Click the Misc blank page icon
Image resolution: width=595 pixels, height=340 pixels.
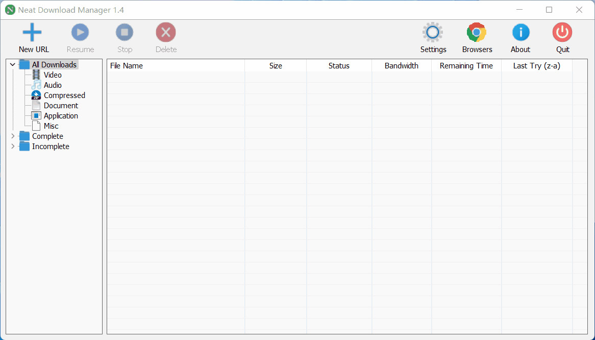36,126
